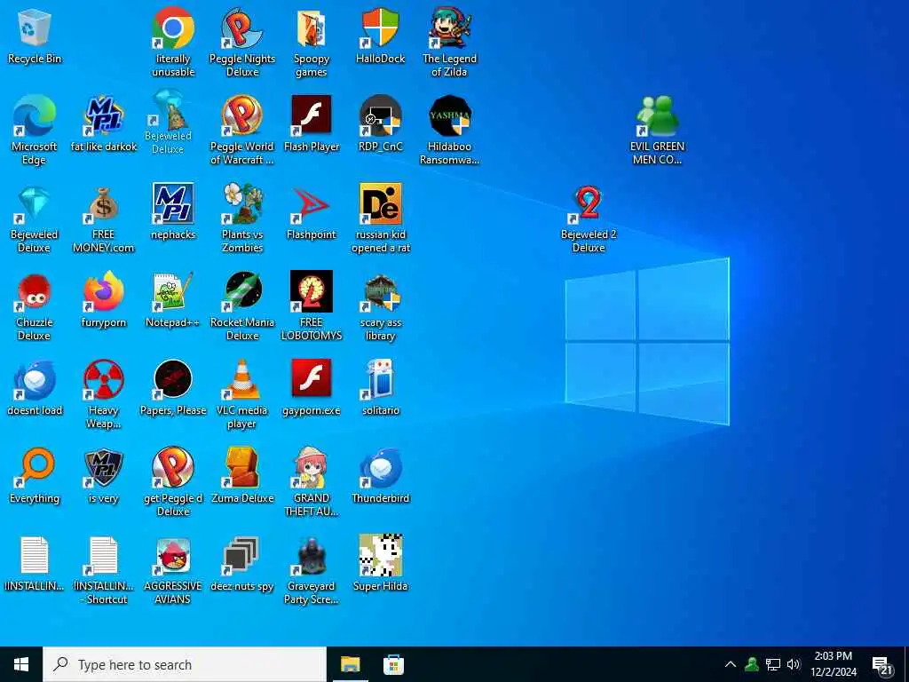Focus the Type here to search box
The height and width of the screenshot is (682, 909).
(x=185, y=664)
